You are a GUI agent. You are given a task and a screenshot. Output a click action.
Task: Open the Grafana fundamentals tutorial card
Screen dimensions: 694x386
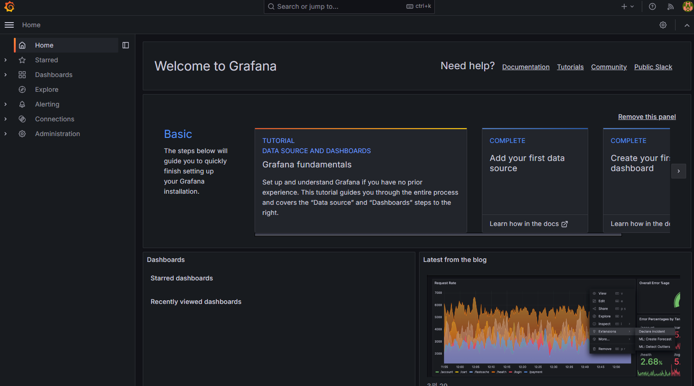pyautogui.click(x=361, y=180)
